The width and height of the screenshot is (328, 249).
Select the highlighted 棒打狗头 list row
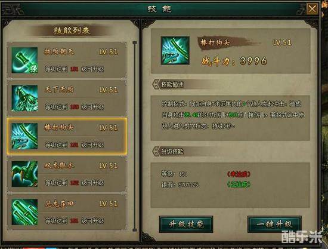[67, 136]
